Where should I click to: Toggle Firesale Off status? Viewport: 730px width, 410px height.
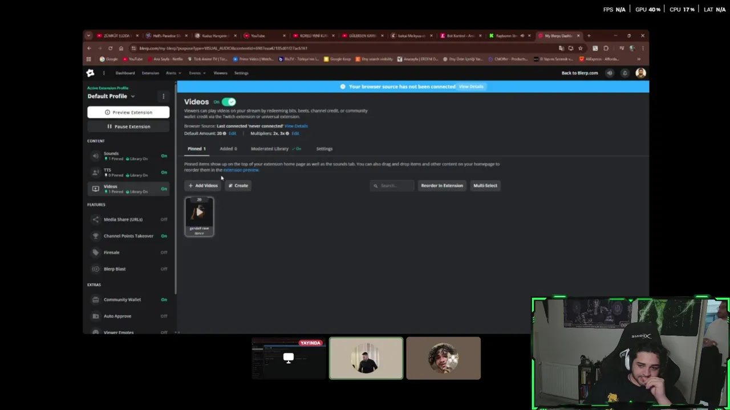(x=164, y=252)
